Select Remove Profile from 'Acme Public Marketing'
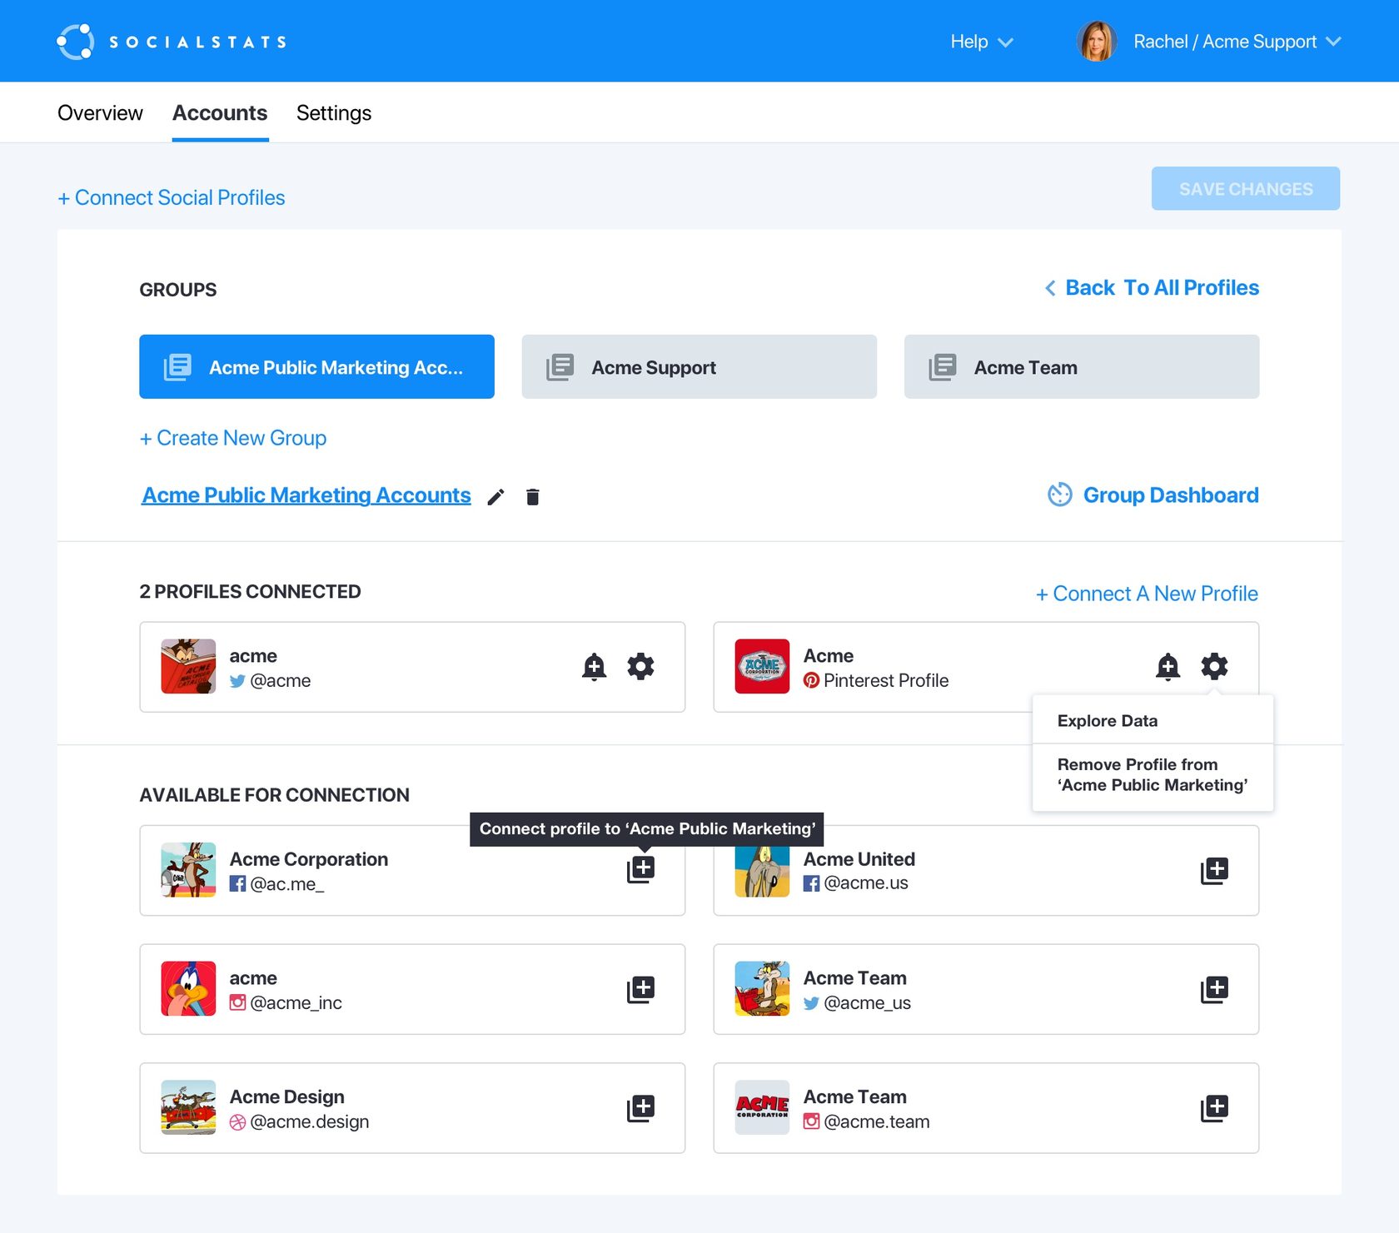This screenshot has height=1233, width=1399. pyautogui.click(x=1152, y=775)
